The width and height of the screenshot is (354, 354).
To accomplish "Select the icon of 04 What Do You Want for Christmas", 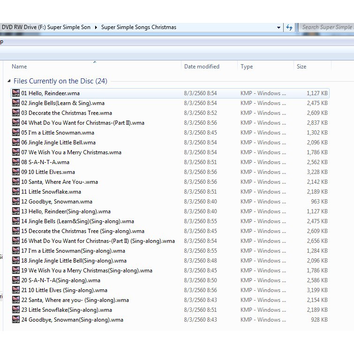I will tap(16, 123).
